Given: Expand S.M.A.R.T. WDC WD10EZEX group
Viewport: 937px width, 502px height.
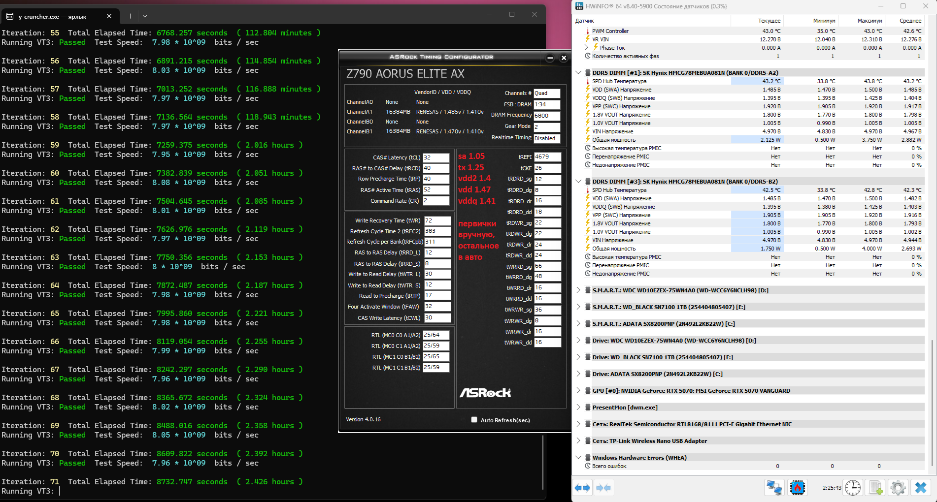Looking at the screenshot, I should pyautogui.click(x=578, y=290).
